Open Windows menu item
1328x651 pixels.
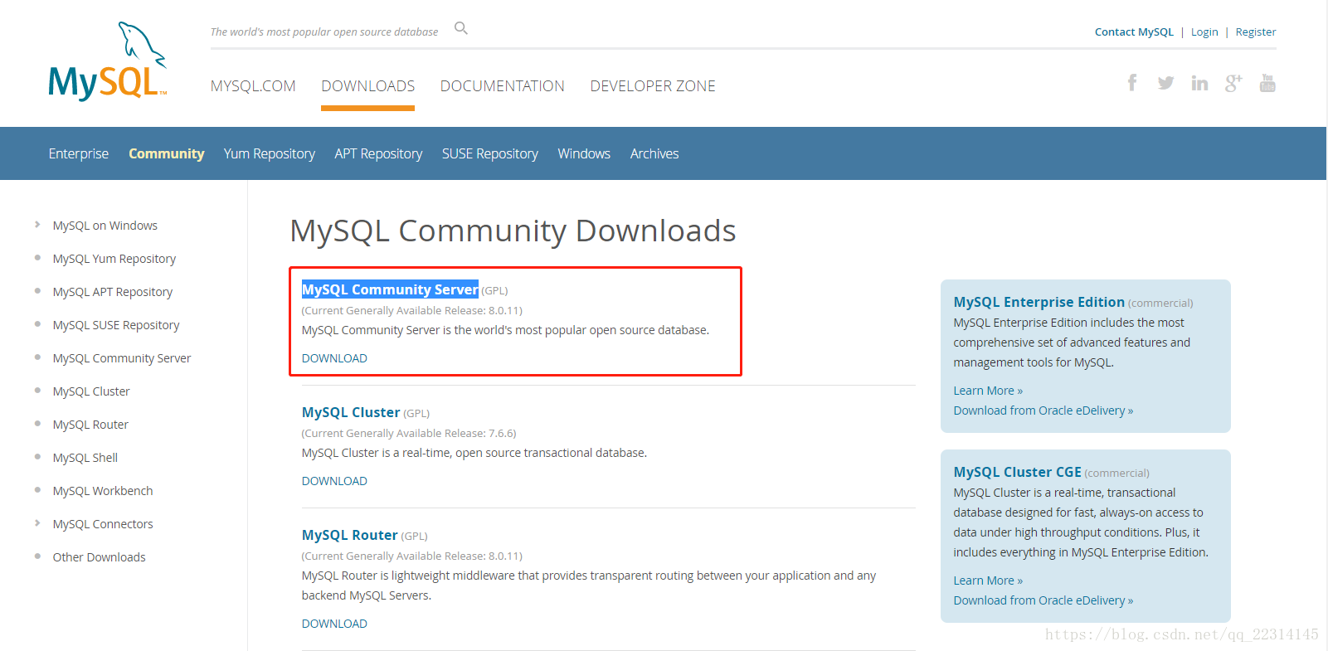pyautogui.click(x=584, y=153)
